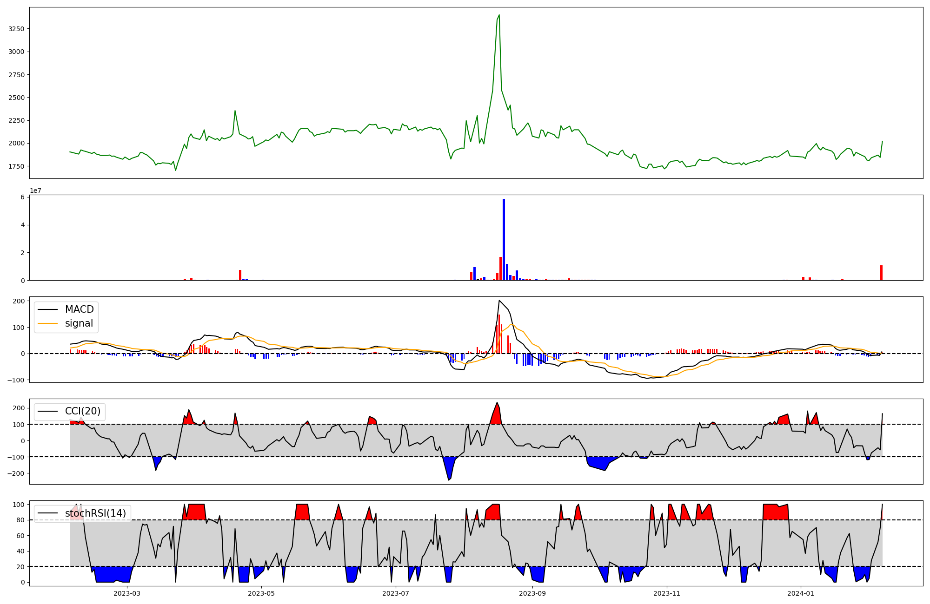Click the 2000 tick on price axis

pyautogui.click(x=16, y=144)
